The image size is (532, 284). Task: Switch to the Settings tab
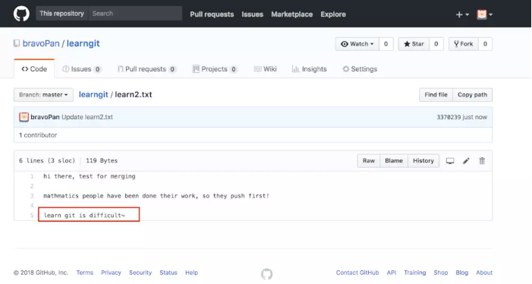tap(360, 69)
